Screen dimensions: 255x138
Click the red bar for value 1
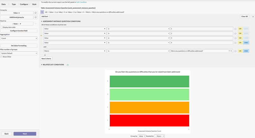[149, 120]
